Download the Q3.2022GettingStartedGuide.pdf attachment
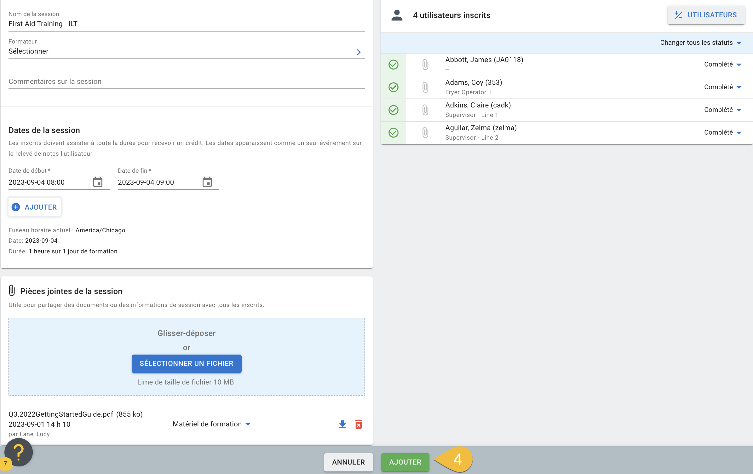Viewport: 753px width, 474px height. tap(342, 424)
